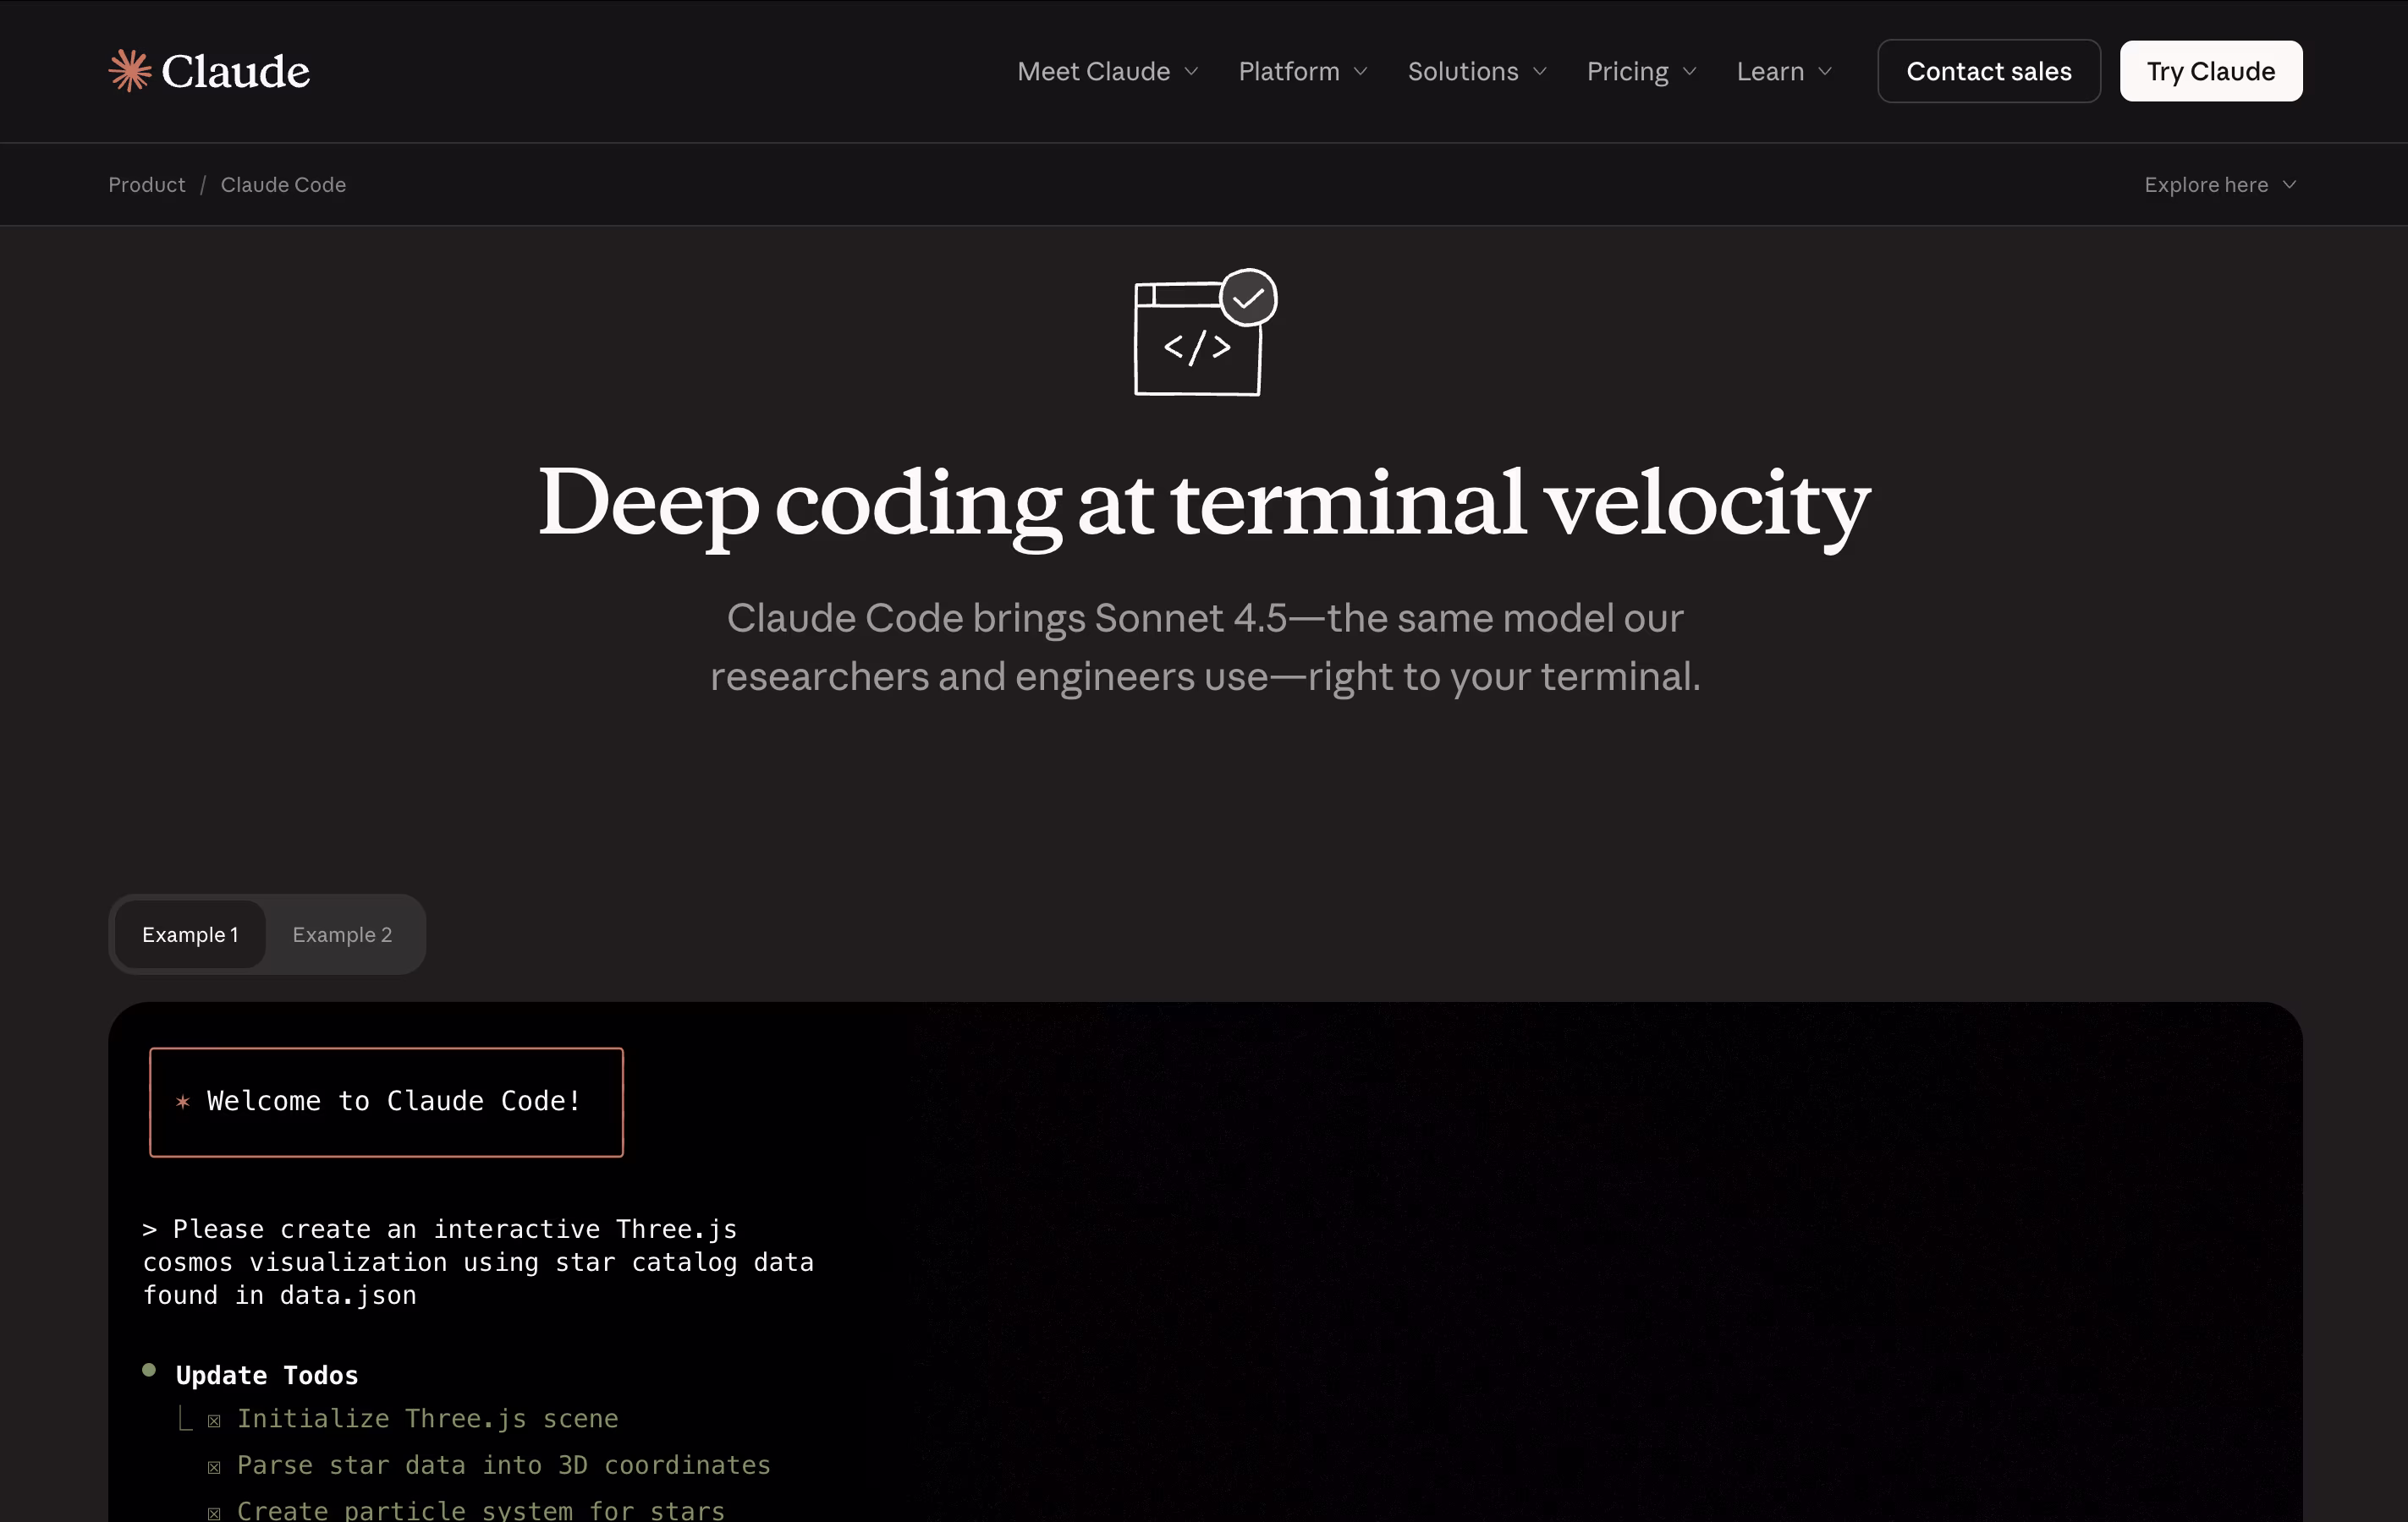This screenshot has width=2408, height=1522.
Task: Open the Solutions navigation menu
Action: (x=1476, y=71)
